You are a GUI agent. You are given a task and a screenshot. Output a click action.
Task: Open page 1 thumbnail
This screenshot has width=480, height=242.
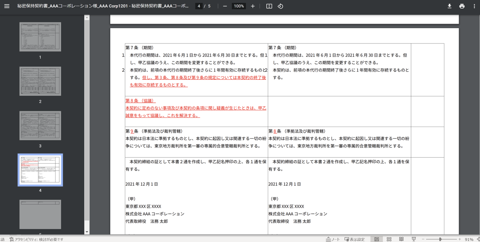coord(40,37)
